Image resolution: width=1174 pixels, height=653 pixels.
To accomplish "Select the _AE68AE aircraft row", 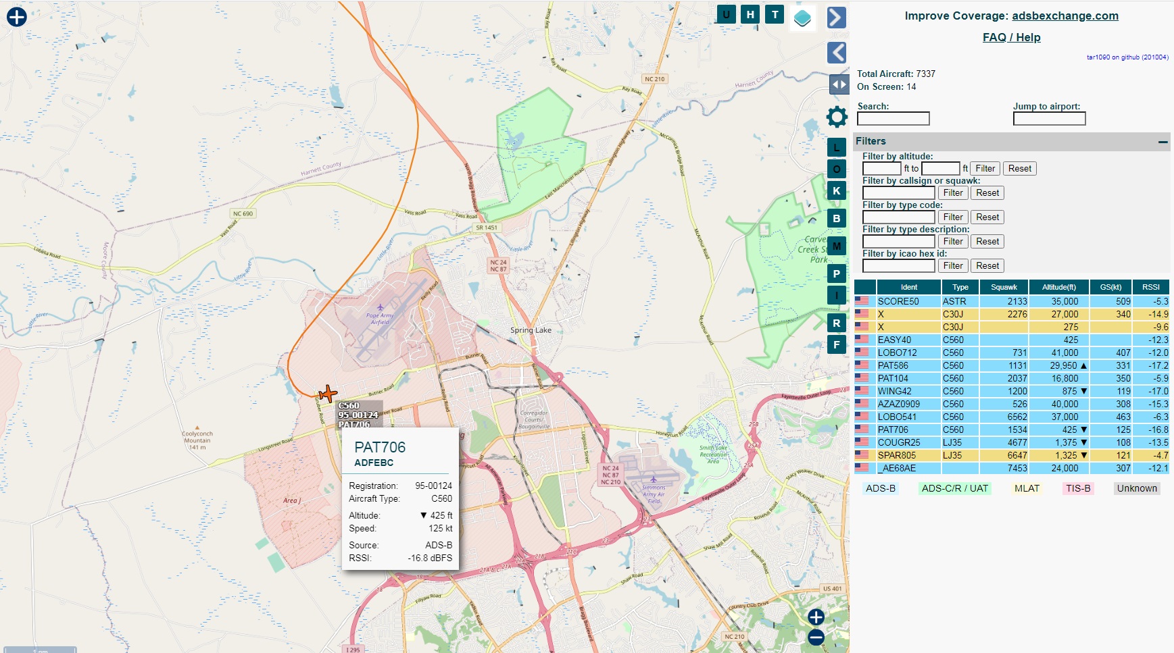I will (1012, 468).
